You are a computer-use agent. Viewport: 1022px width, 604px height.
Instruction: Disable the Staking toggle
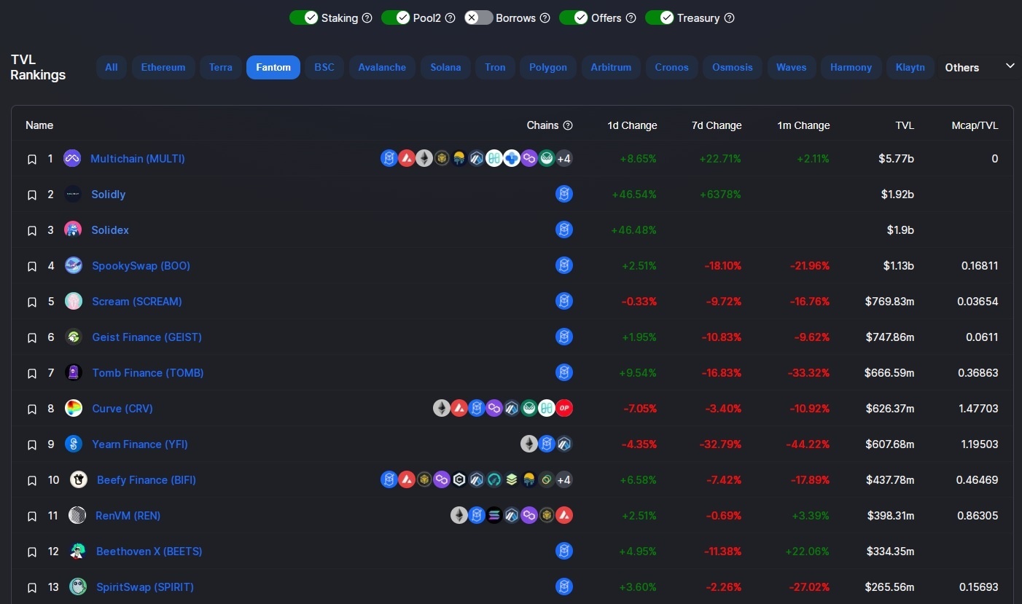click(304, 17)
